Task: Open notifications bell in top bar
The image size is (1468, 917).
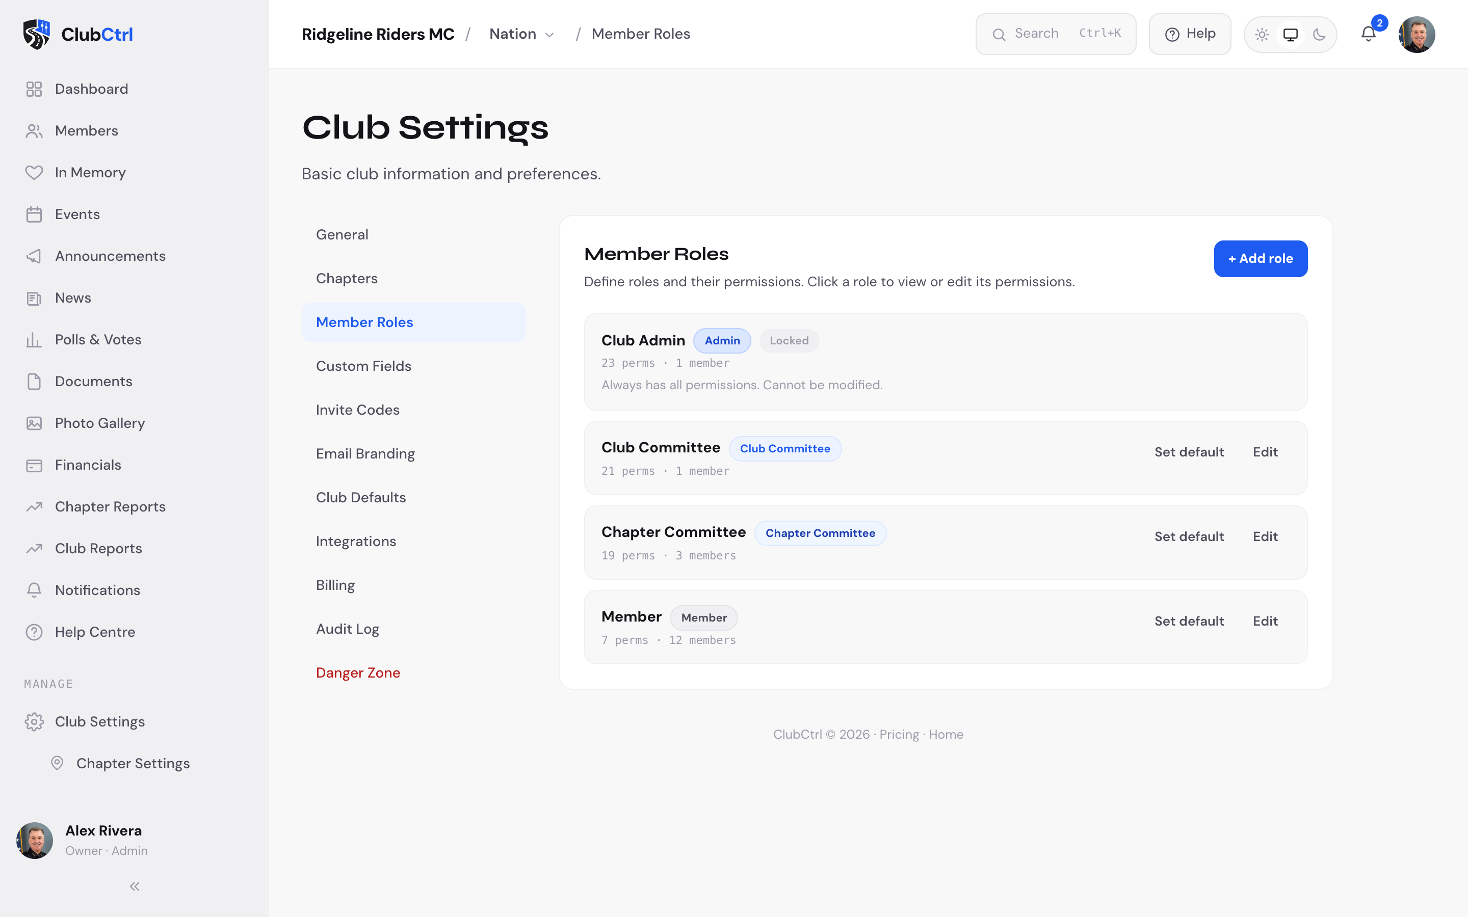Action: [1369, 34]
